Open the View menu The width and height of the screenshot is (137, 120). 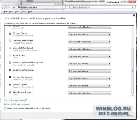tap(17, 12)
